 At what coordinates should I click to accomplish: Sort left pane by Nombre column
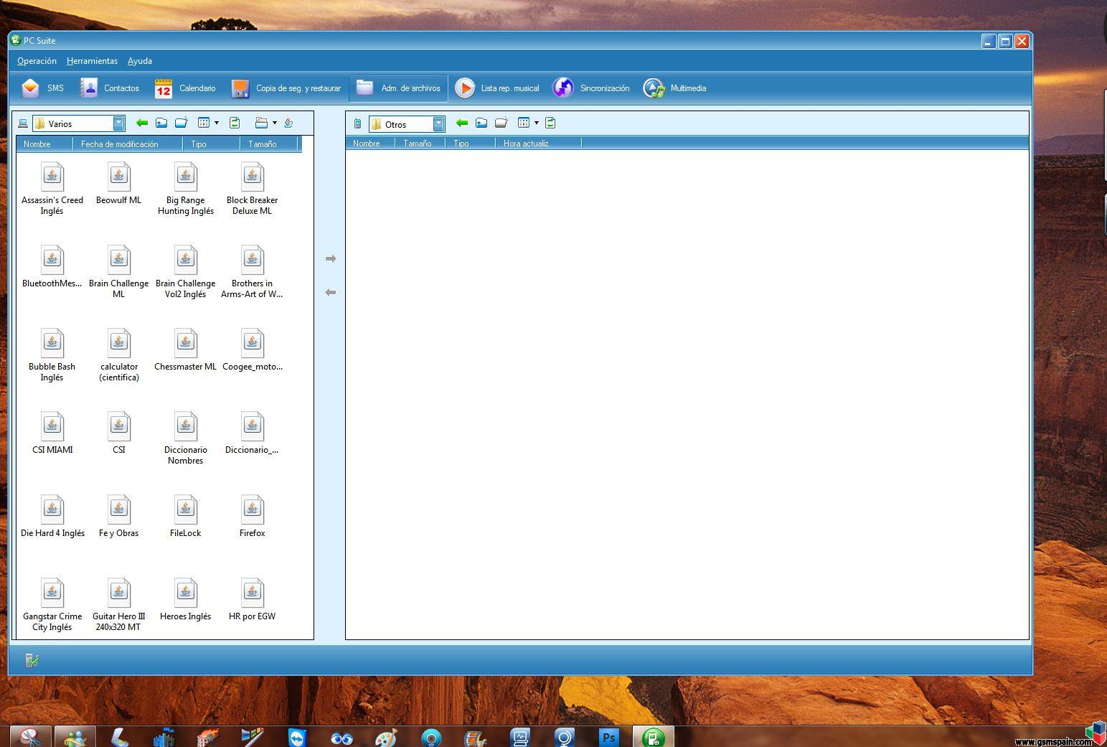coord(44,144)
